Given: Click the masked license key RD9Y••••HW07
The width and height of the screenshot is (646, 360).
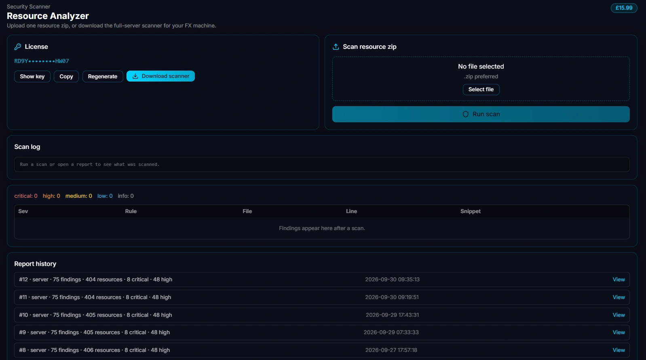Looking at the screenshot, I should (x=42, y=61).
